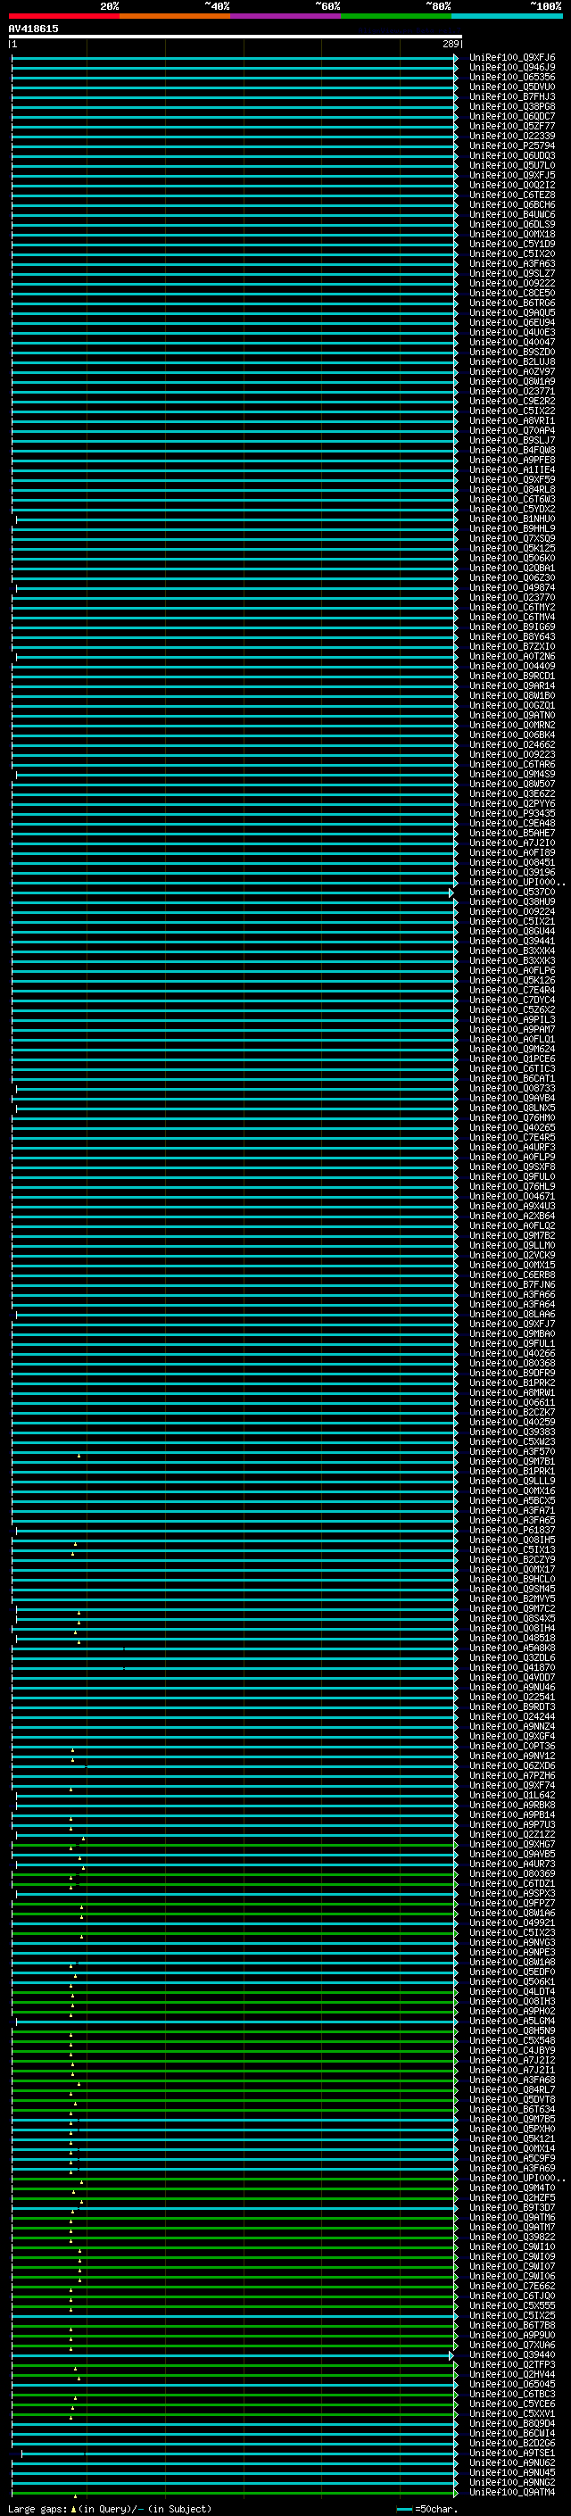Select the UniRef100_A2XB64 label
The width and height of the screenshot is (571, 2516).
tap(512, 1216)
